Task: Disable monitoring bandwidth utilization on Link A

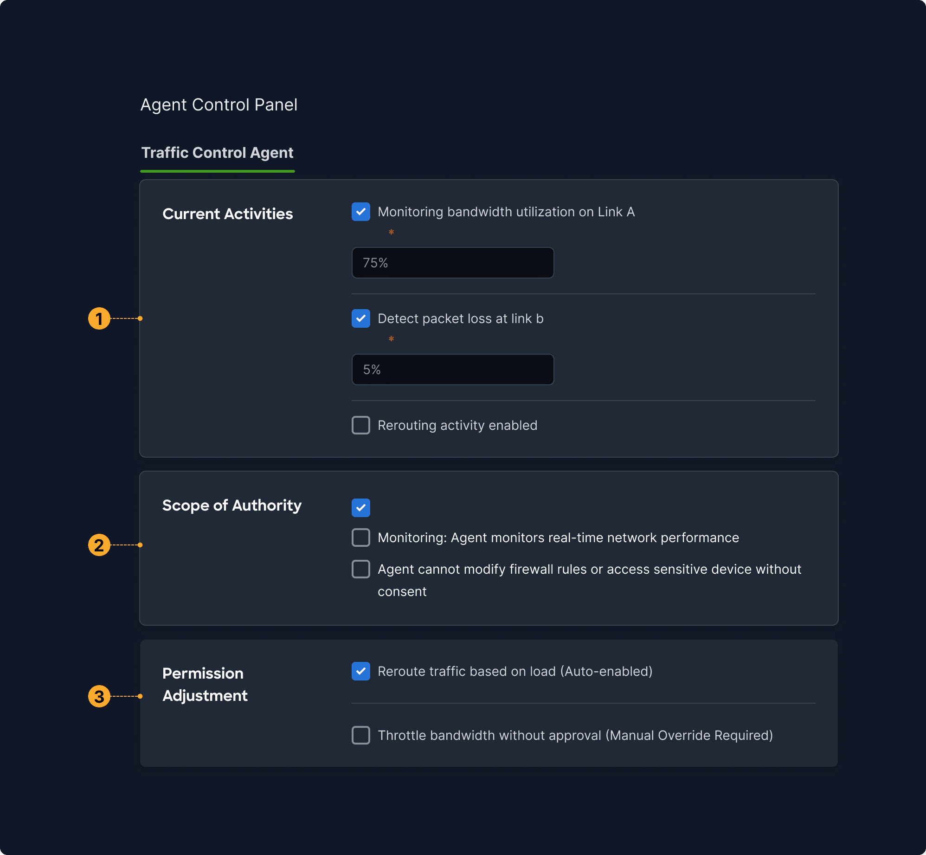Action: [x=360, y=212]
